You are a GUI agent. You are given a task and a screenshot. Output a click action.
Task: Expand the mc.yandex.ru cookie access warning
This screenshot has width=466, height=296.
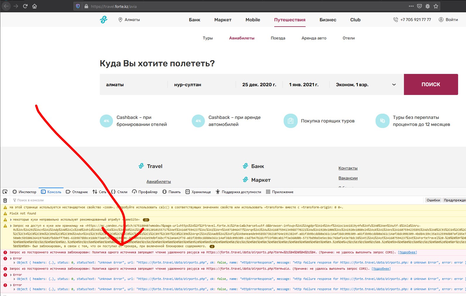11,226
